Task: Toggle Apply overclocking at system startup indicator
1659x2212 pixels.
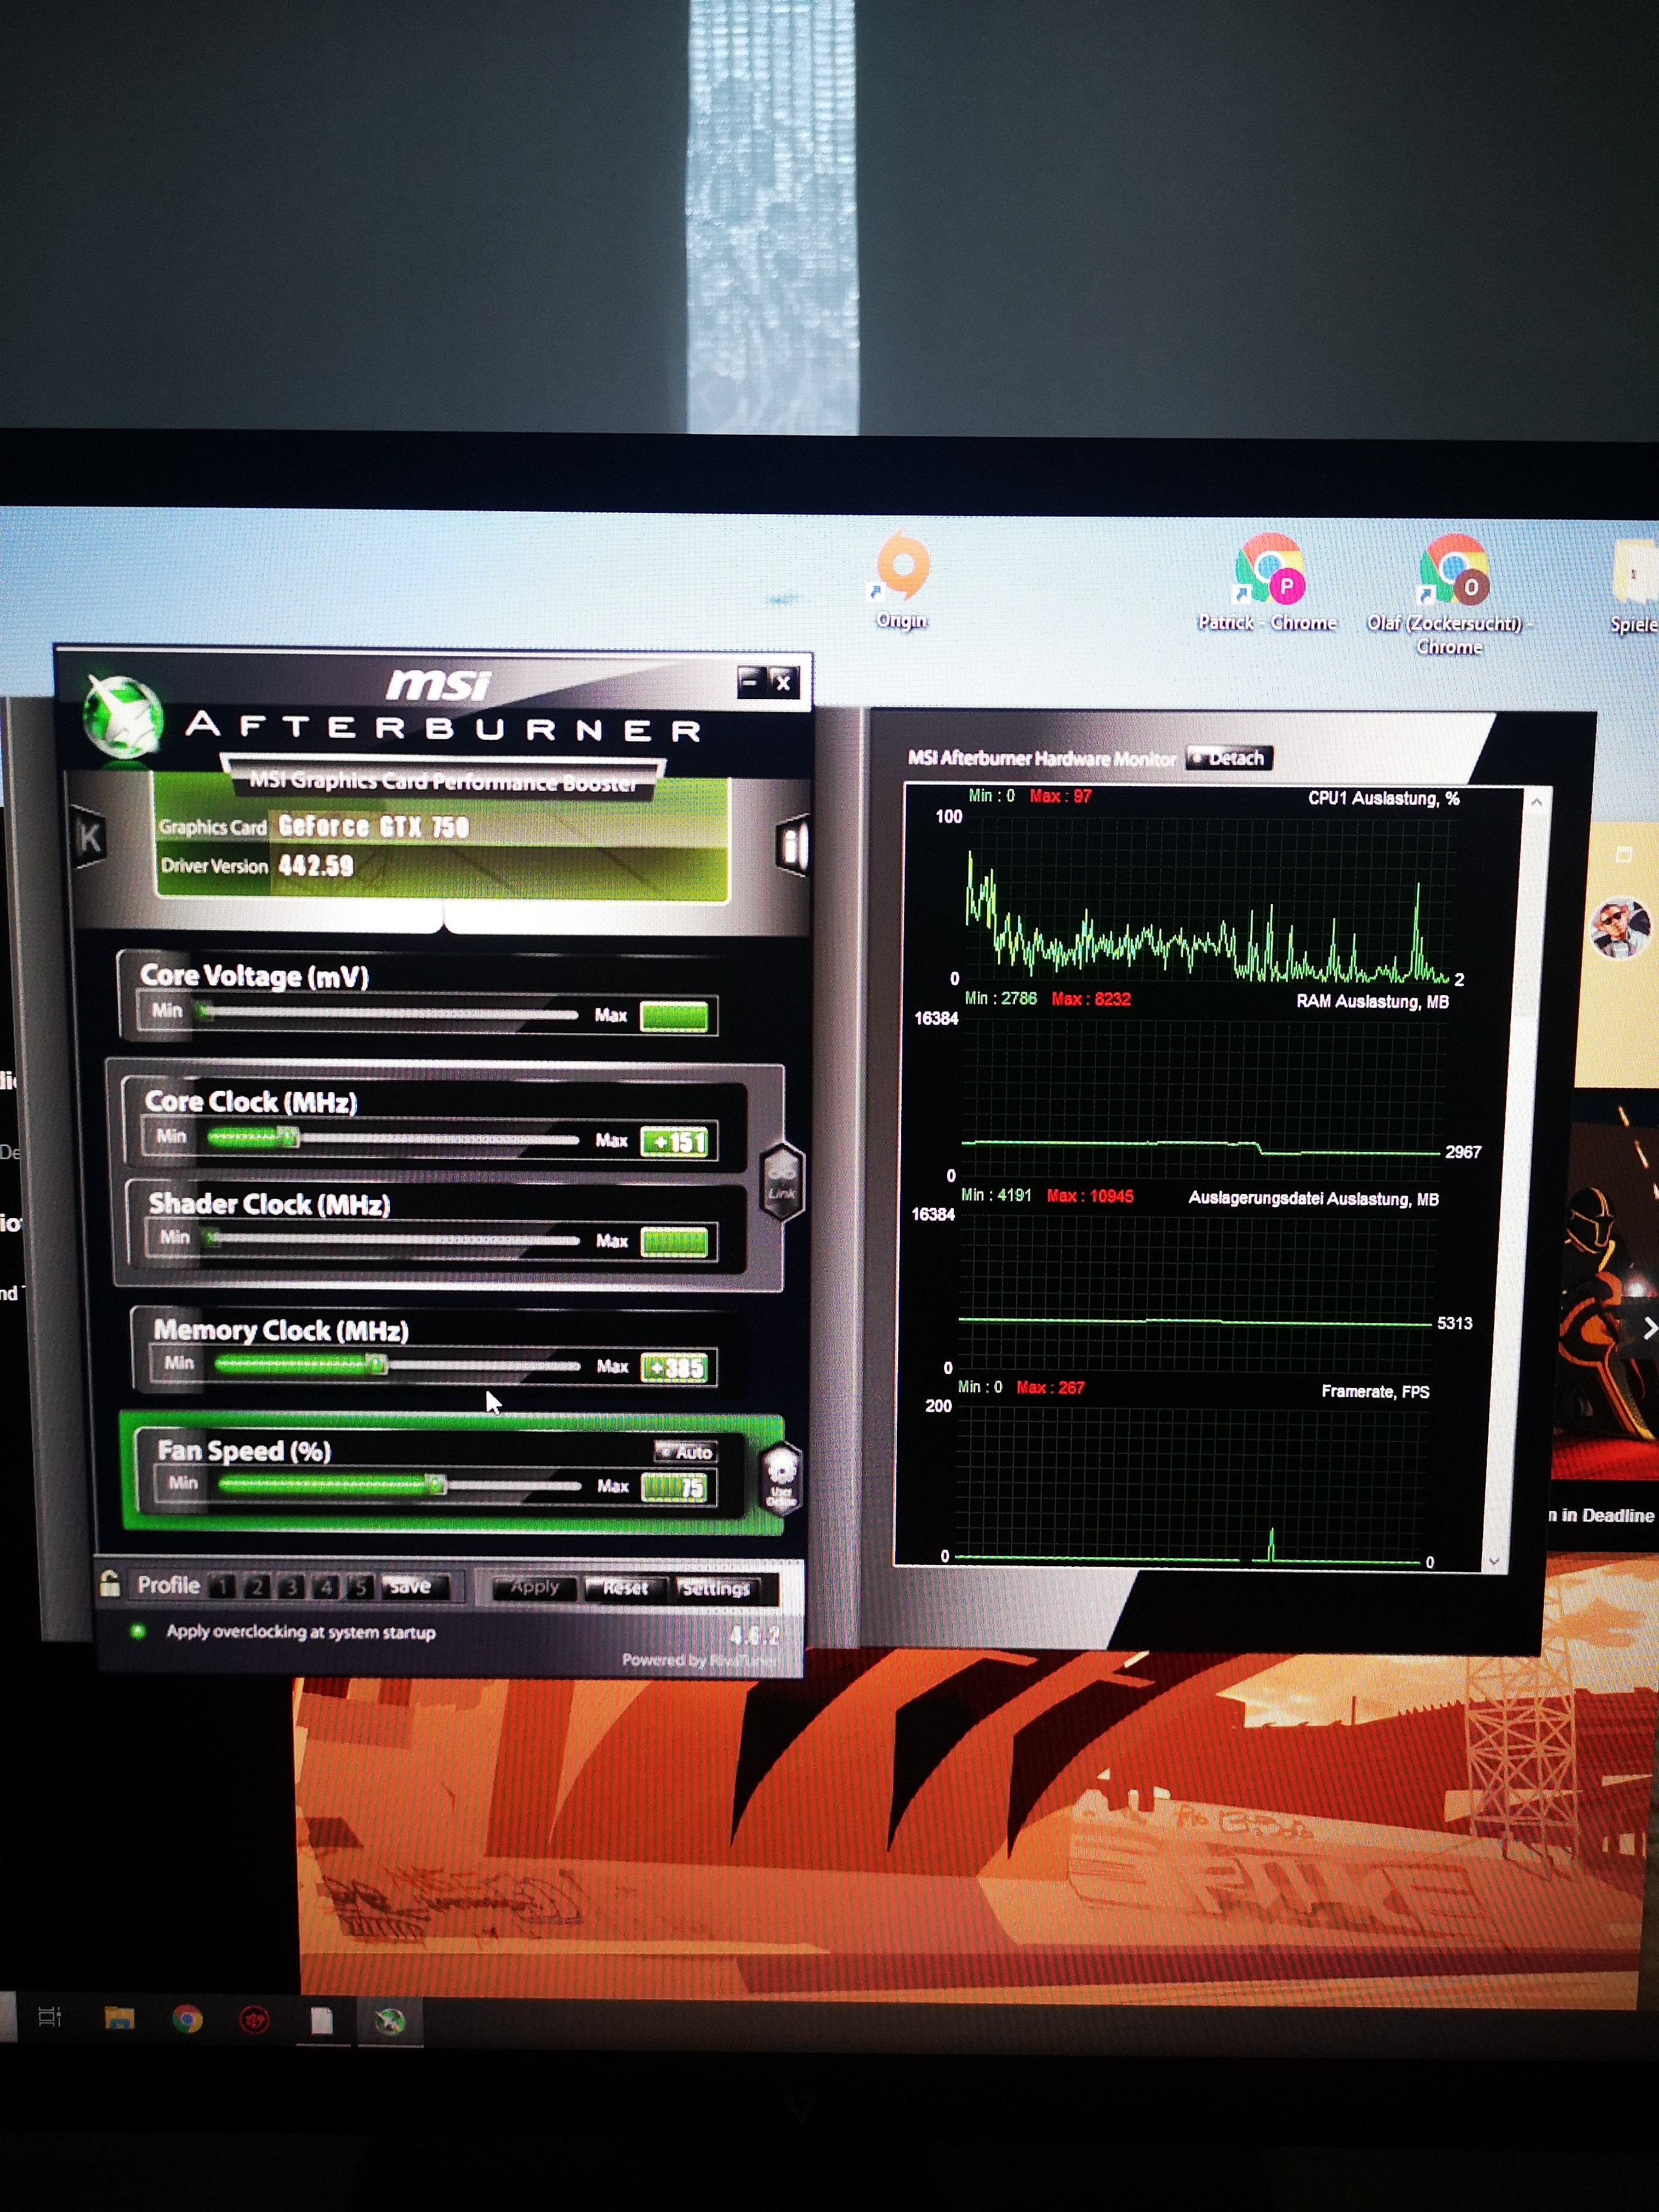Action: (x=138, y=1631)
